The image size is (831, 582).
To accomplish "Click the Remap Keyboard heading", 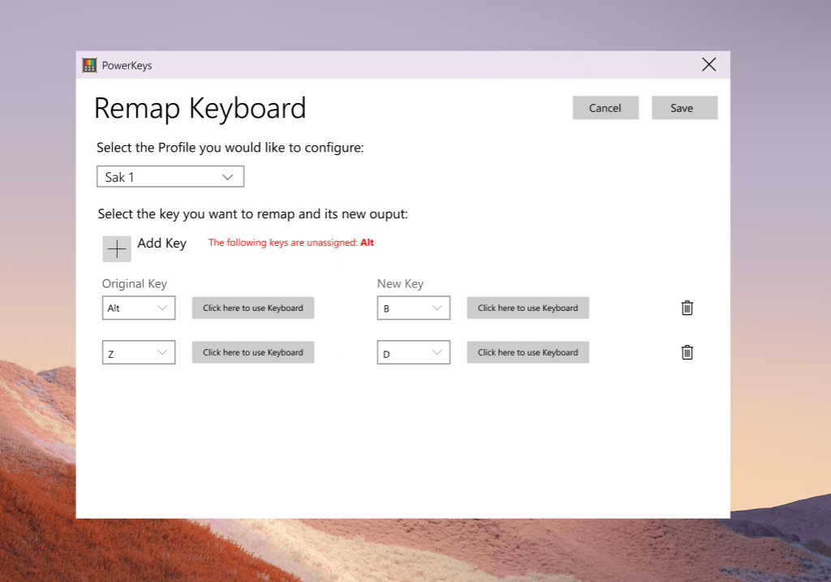I will tap(200, 108).
